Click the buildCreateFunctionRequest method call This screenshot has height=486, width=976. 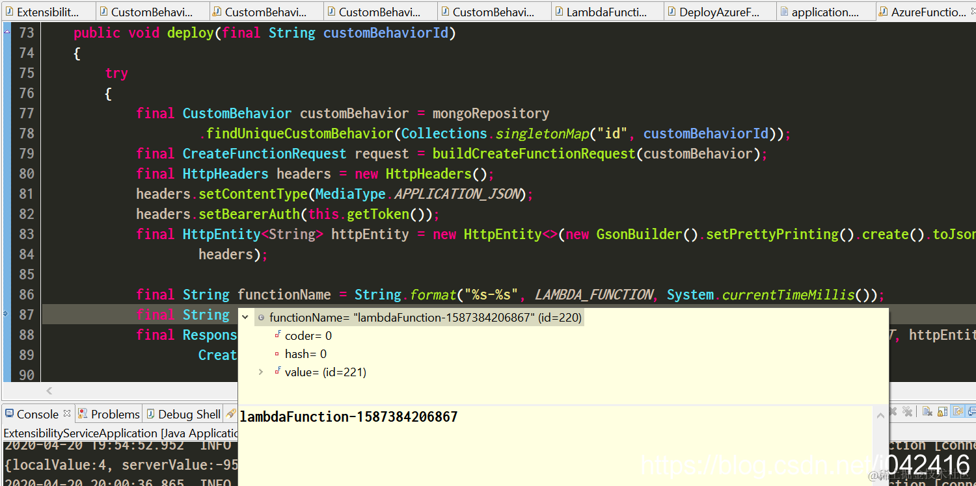534,153
